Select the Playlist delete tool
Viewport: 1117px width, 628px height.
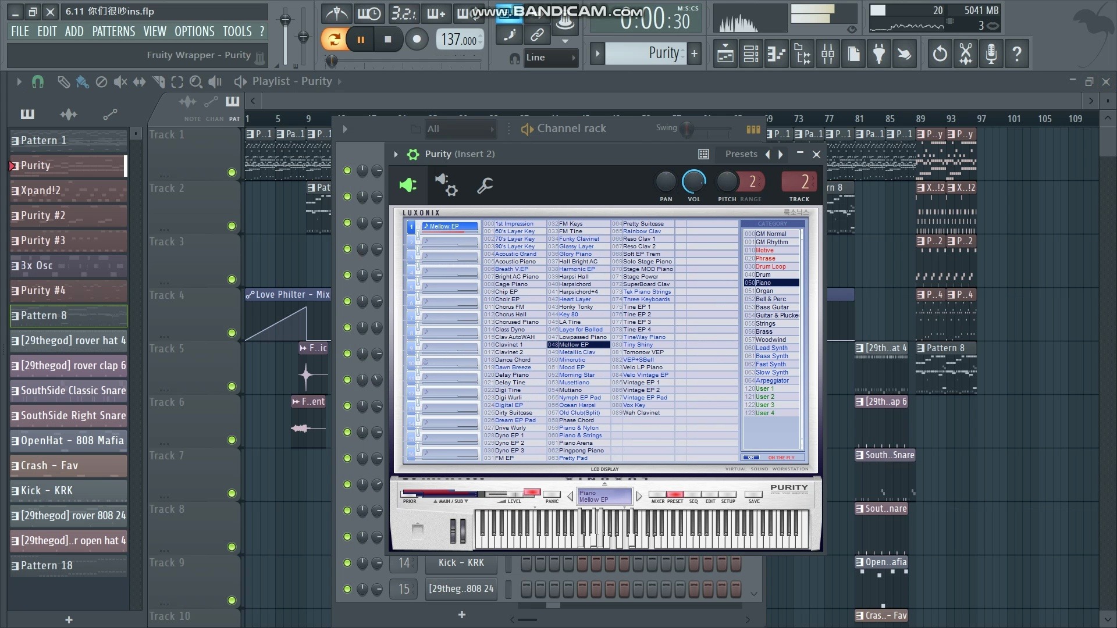101,82
